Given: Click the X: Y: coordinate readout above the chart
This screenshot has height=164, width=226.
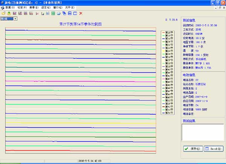Looking at the screenshot, I should pyautogui.click(x=171, y=20).
